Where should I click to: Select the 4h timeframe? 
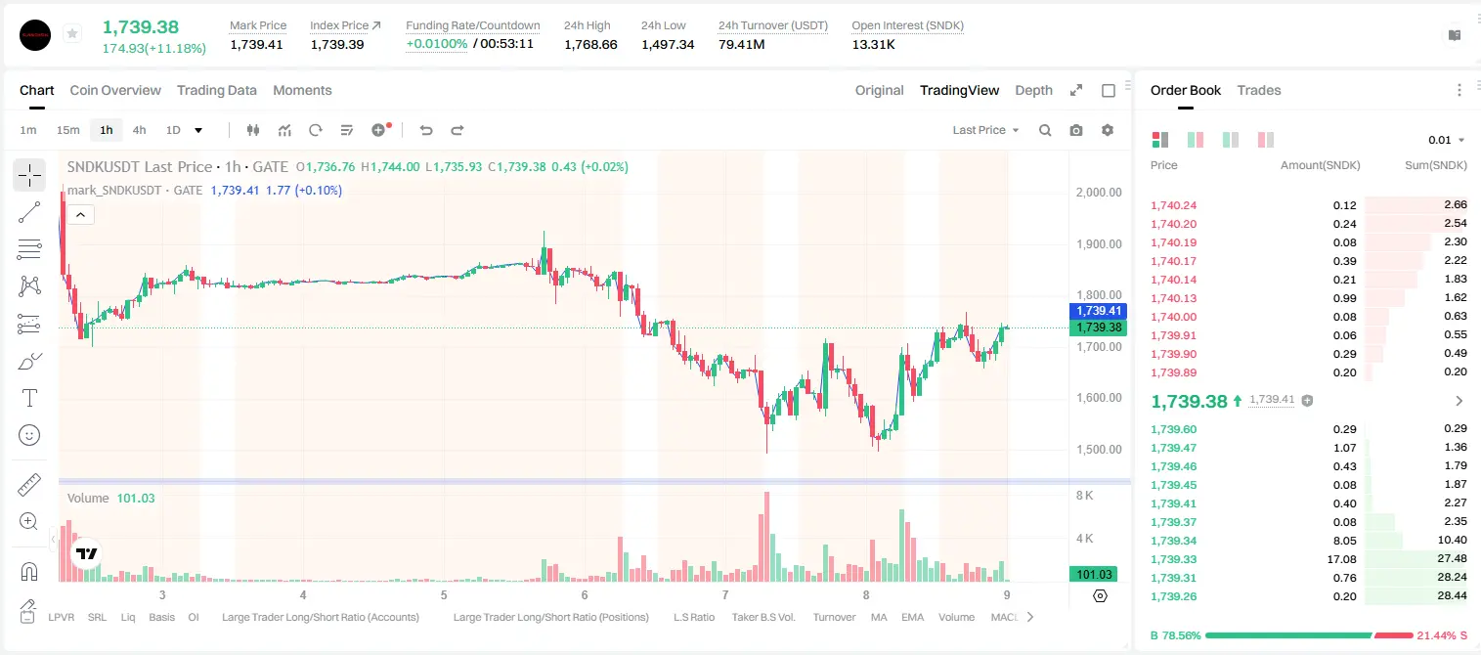tap(139, 130)
